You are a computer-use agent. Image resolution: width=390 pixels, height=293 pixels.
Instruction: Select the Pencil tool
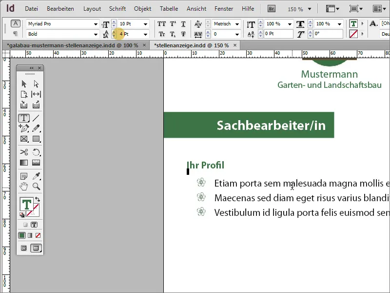pyautogui.click(x=36, y=128)
